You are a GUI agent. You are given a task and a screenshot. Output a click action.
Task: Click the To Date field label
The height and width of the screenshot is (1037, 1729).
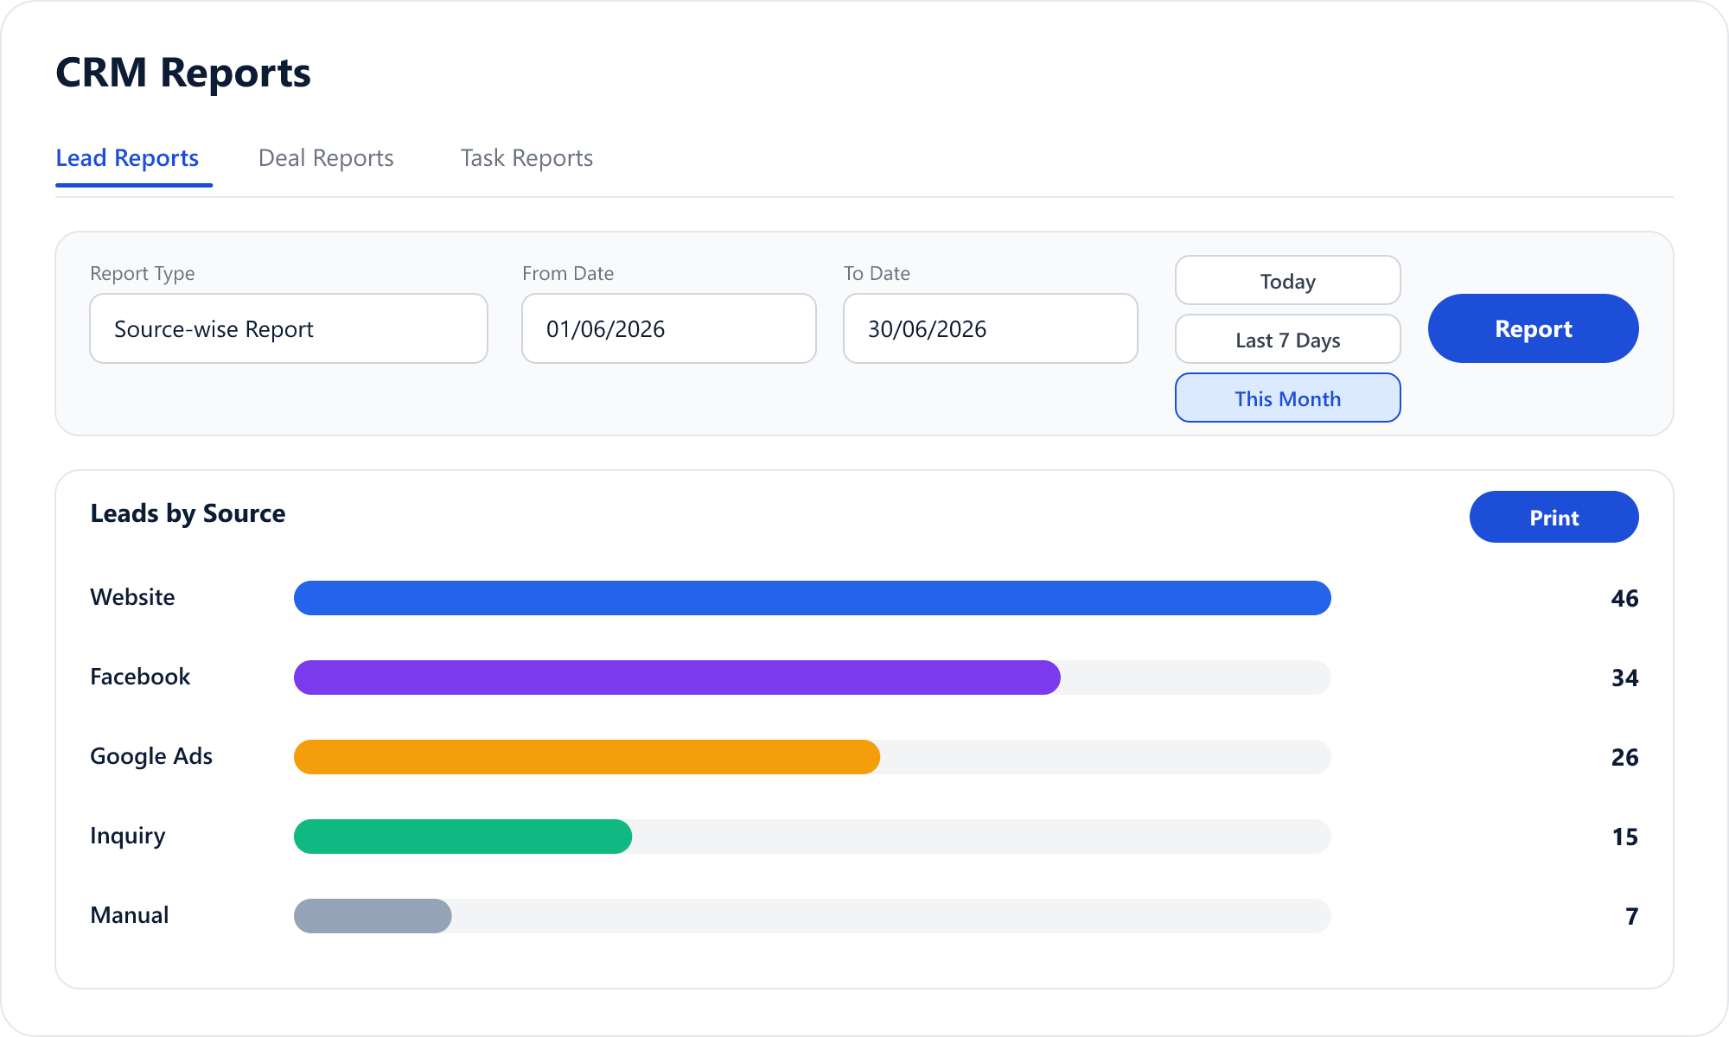877,273
